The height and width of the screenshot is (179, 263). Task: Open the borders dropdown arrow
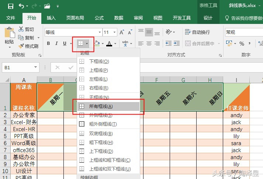click(87, 44)
